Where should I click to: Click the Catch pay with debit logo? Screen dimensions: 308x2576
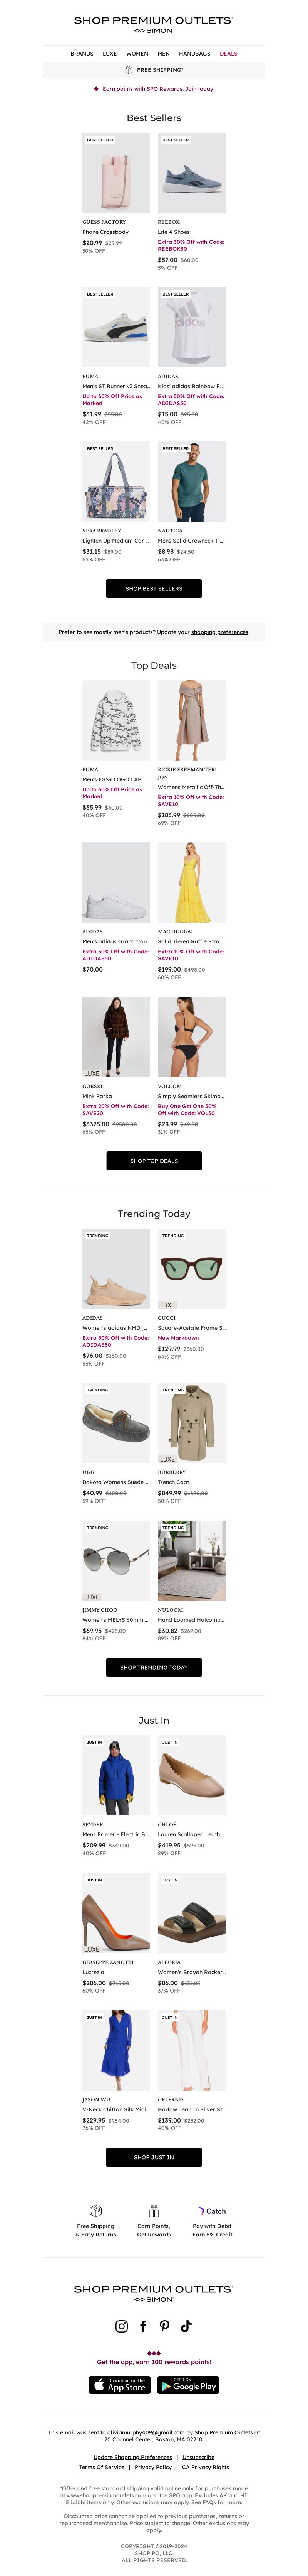[212, 2211]
